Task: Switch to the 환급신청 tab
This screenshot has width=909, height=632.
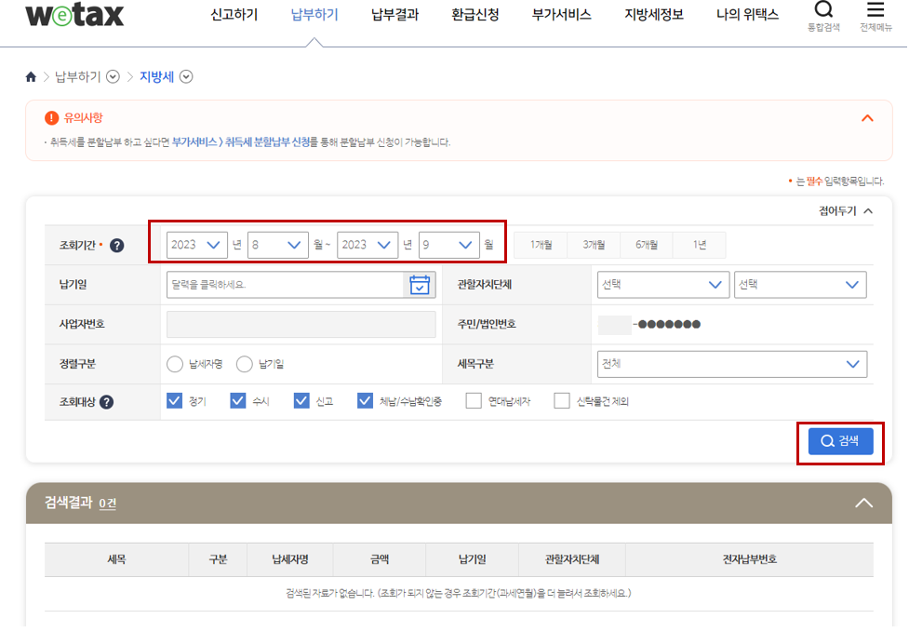Action: point(473,15)
